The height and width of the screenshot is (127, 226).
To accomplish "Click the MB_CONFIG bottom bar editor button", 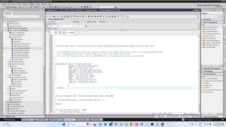I will [55, 120].
